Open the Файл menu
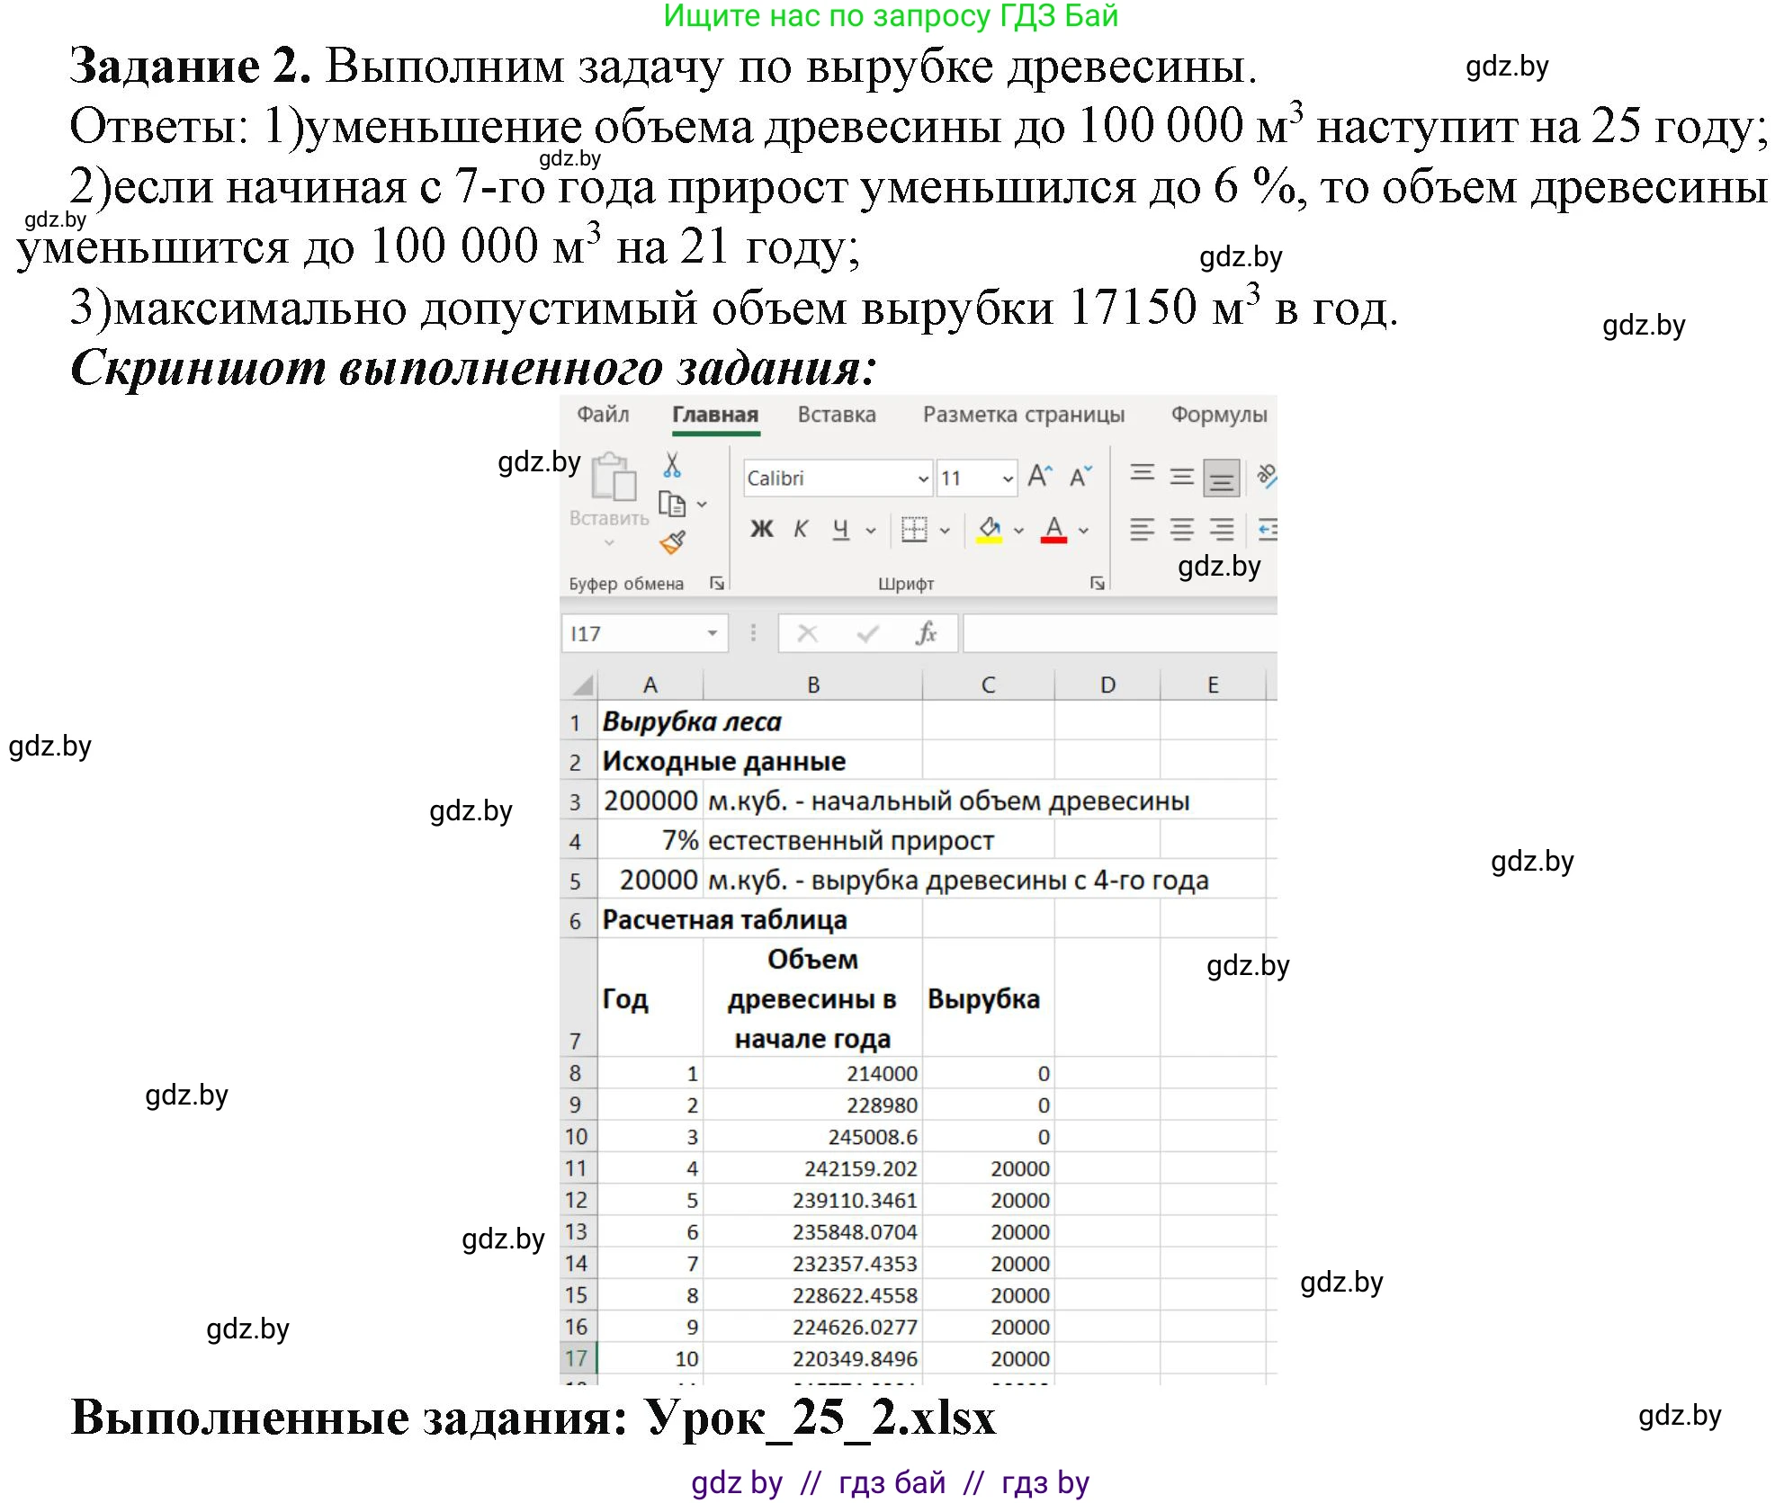The image size is (1784, 1503). tap(603, 415)
